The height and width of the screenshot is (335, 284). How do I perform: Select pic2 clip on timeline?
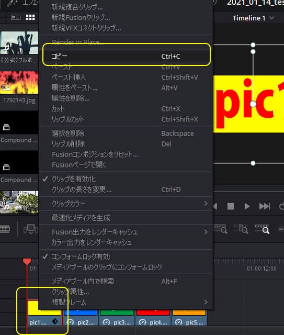click(x=81, y=318)
